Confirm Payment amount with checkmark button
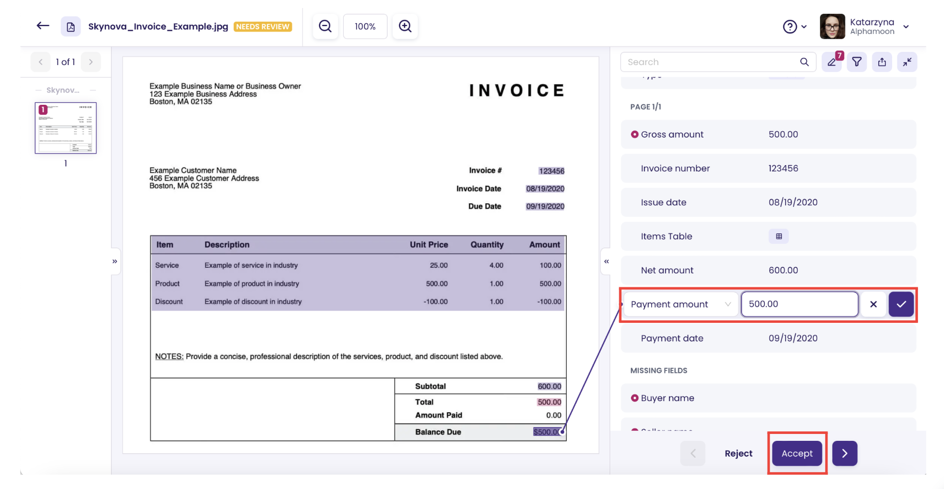 tap(901, 304)
